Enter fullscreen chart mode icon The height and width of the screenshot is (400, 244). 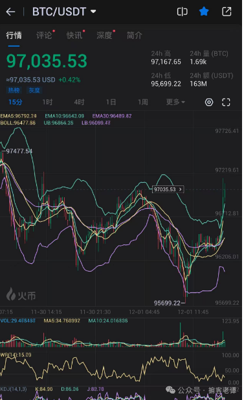[x=226, y=102]
